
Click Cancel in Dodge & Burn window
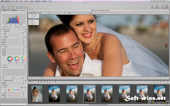click(161, 78)
